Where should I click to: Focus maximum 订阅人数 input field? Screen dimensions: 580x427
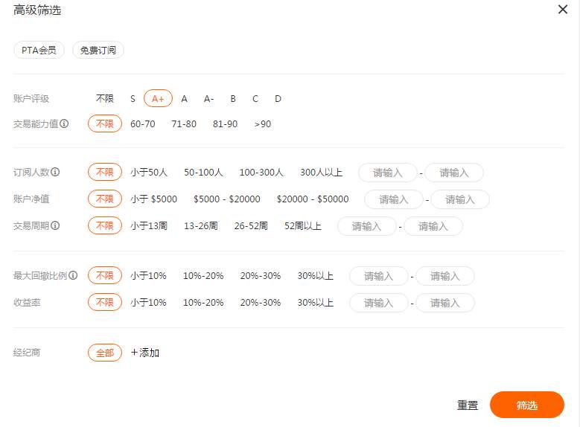[454, 173]
